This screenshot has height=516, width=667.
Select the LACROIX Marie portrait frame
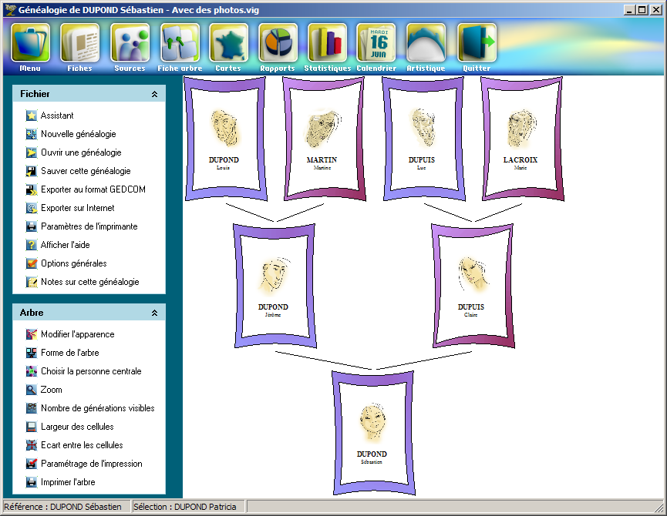point(522,139)
